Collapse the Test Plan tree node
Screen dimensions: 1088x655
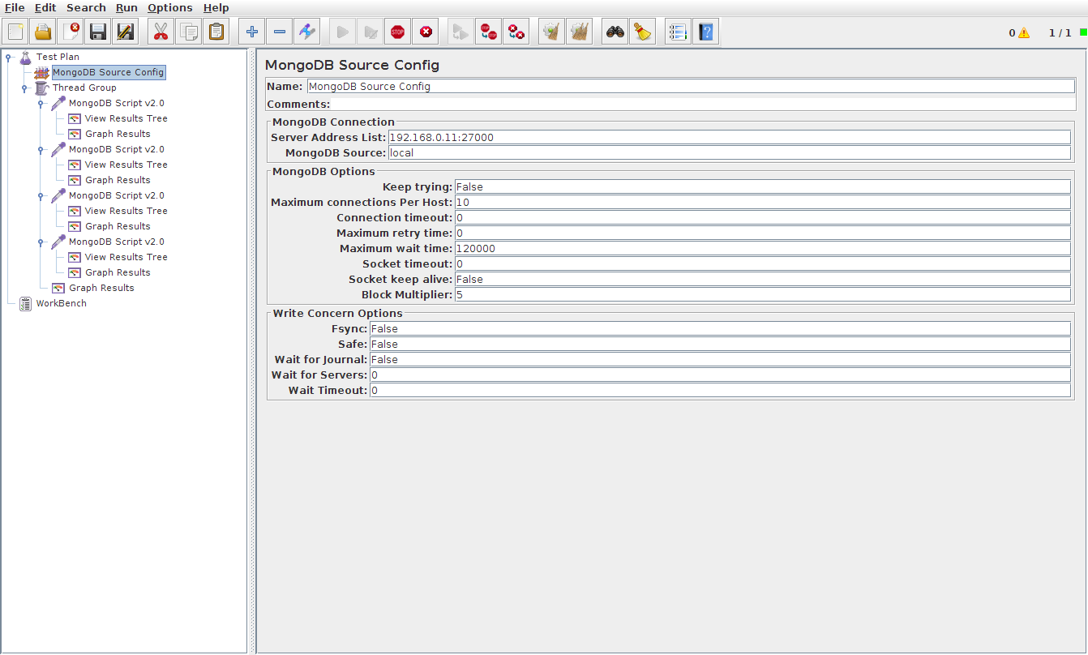pos(9,57)
